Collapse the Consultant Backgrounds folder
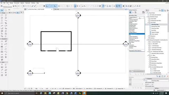The image size is (169, 95). pos(149,67)
